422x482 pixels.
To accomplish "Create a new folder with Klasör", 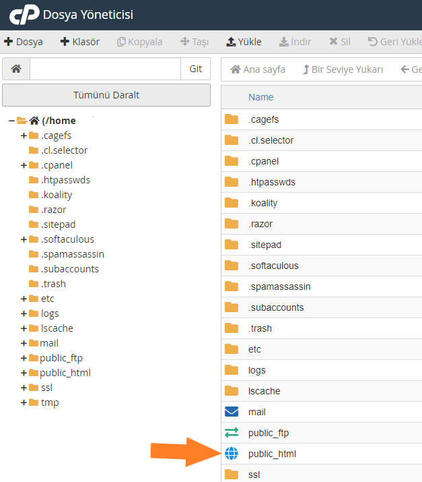I will [80, 42].
